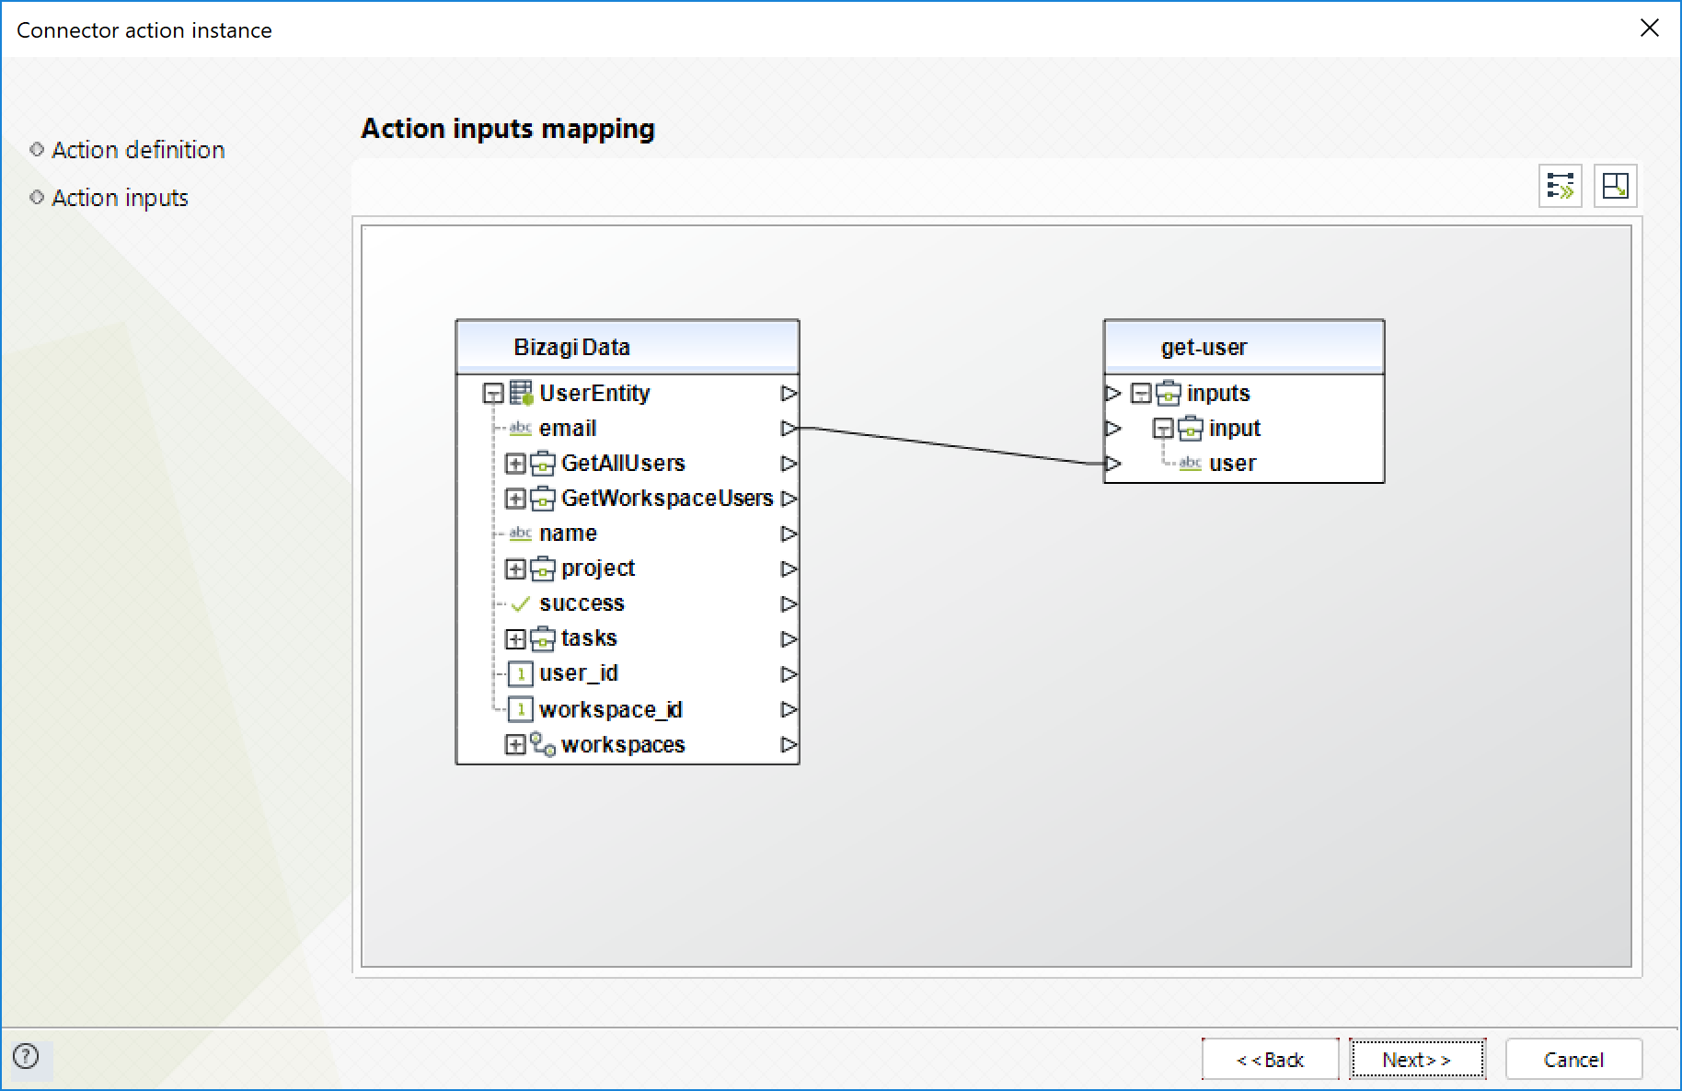Viewport: 1682px width, 1091px height.
Task: Click the number icon beside user_id
Action: 521,673
